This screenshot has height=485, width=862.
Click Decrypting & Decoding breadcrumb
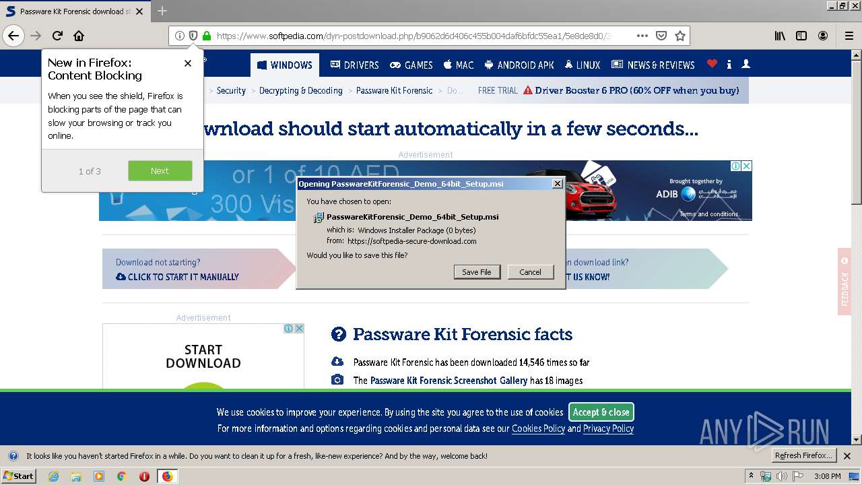tap(301, 90)
